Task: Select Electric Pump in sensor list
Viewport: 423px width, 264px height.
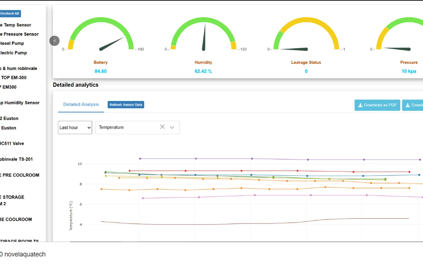Action: coord(13,53)
